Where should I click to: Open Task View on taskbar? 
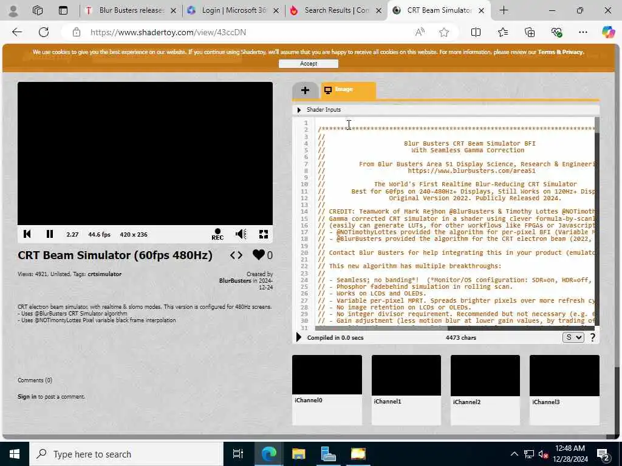click(238, 454)
